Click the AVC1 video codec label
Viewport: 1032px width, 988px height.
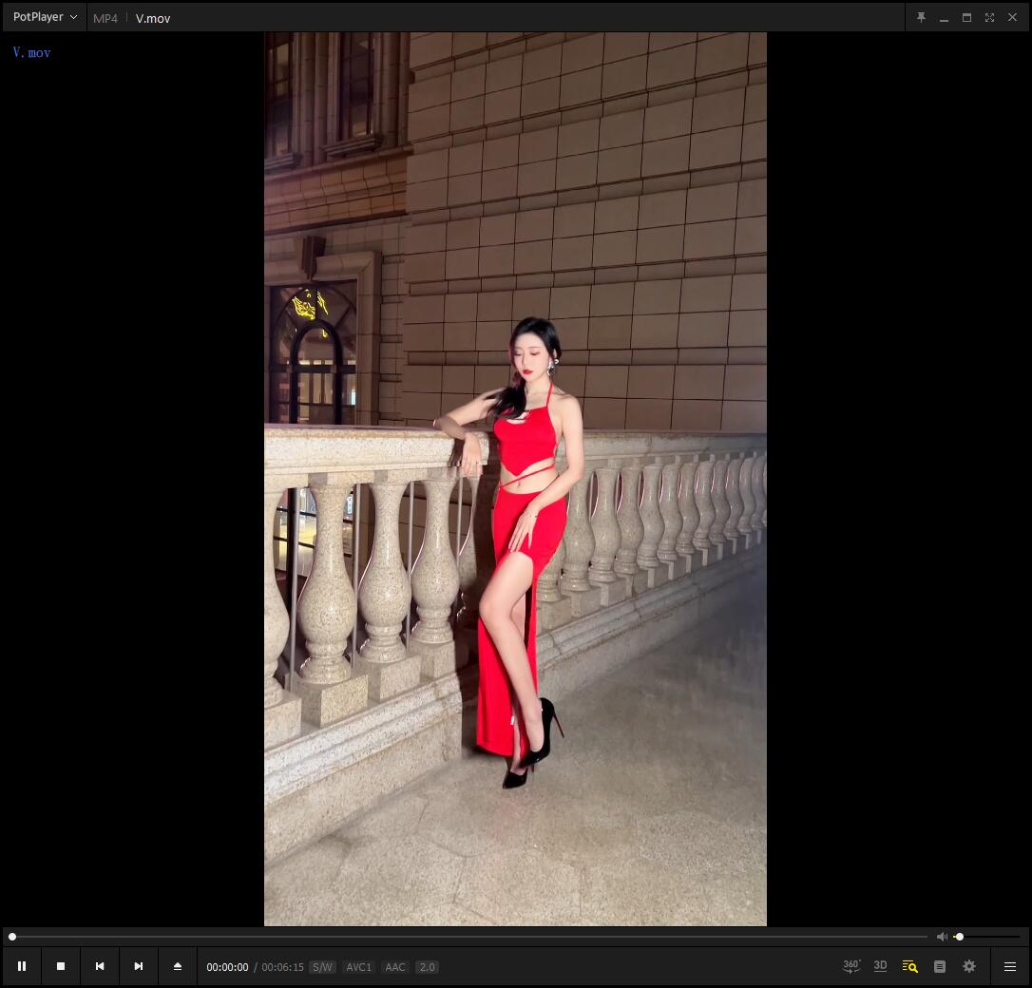358,967
